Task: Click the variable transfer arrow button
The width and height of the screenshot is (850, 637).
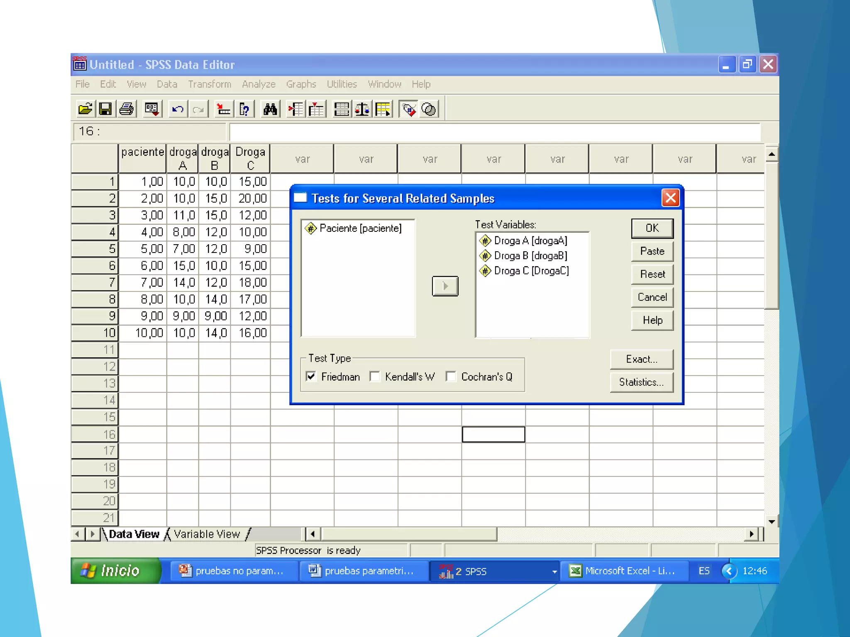Action: 445,286
